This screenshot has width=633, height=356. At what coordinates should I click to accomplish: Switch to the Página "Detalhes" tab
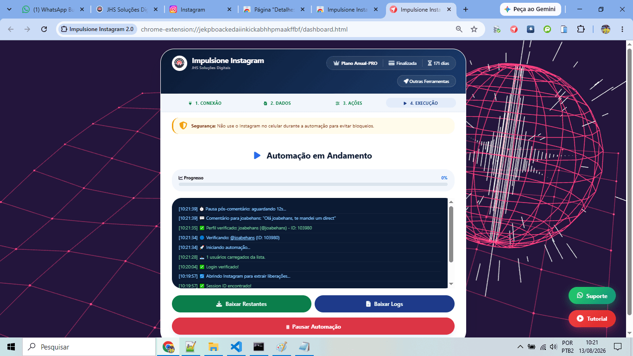pyautogui.click(x=273, y=9)
